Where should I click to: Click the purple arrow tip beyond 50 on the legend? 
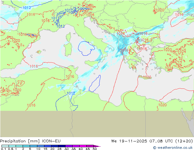coord(97,146)
